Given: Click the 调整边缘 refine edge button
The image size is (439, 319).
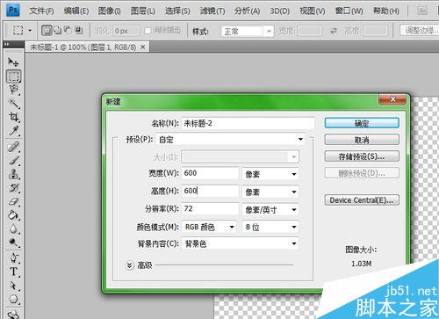Looking at the screenshot, I should (420, 30).
